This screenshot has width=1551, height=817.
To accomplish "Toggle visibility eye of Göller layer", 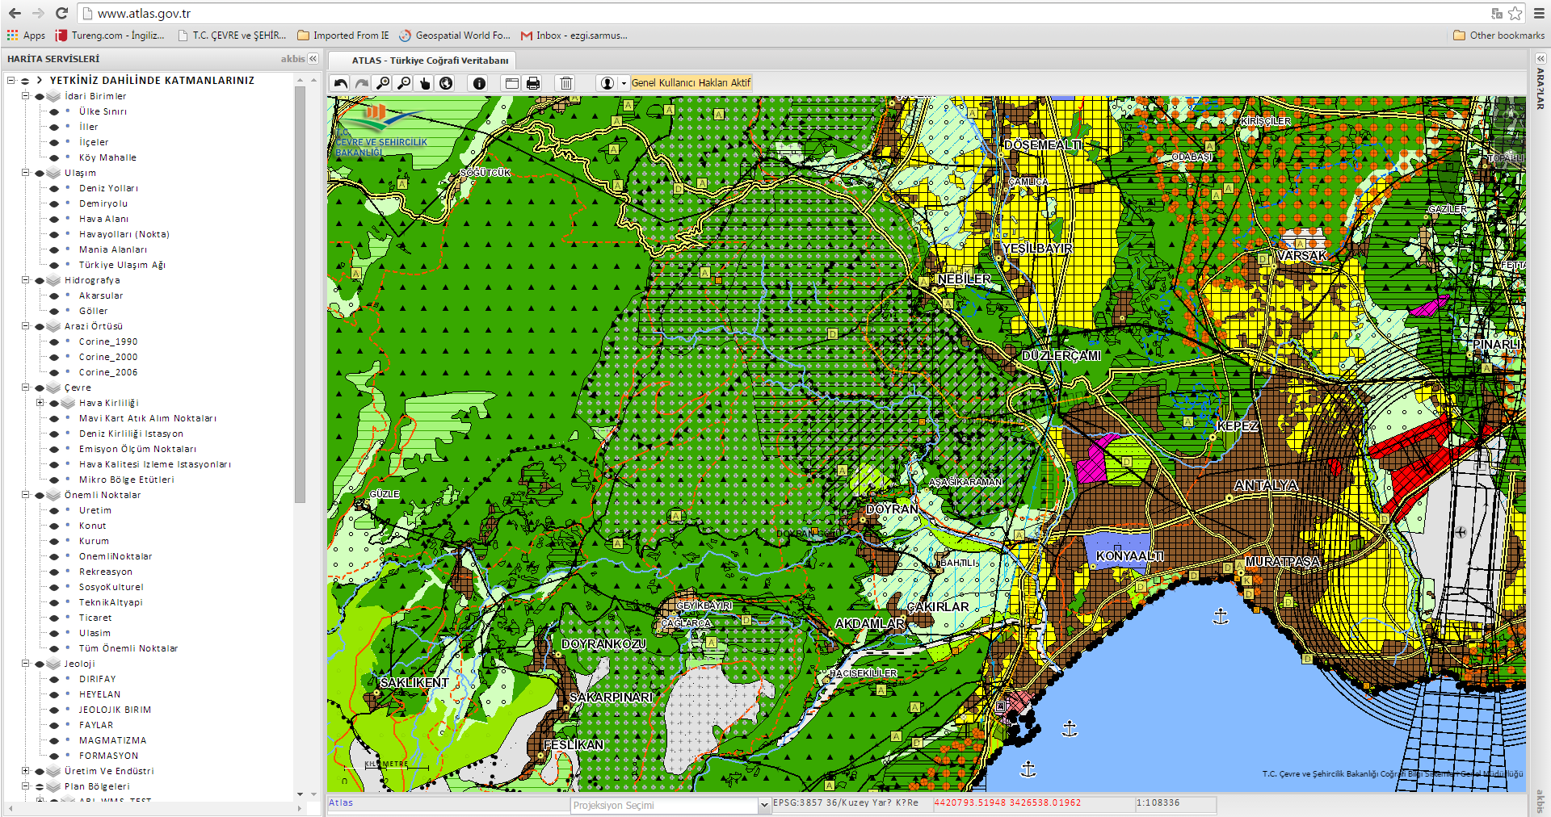I will [54, 312].
